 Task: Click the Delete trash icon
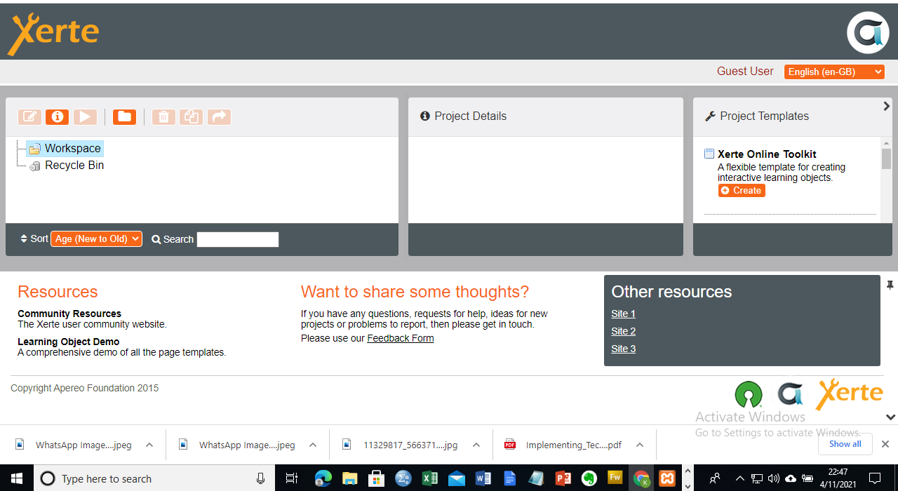(163, 117)
